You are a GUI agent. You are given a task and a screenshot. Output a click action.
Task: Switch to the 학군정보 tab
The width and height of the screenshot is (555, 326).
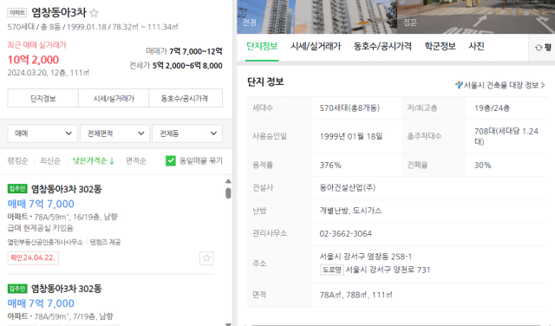(x=440, y=46)
